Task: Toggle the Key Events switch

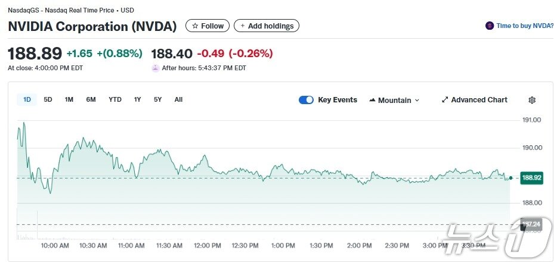Action: [x=306, y=100]
